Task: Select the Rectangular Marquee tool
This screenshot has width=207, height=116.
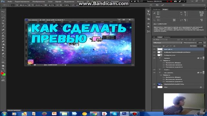Action: (x=3, y=15)
